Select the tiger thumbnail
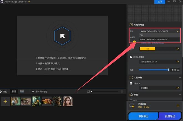Screen dimensions: 183x121 (x=16, y=101)
